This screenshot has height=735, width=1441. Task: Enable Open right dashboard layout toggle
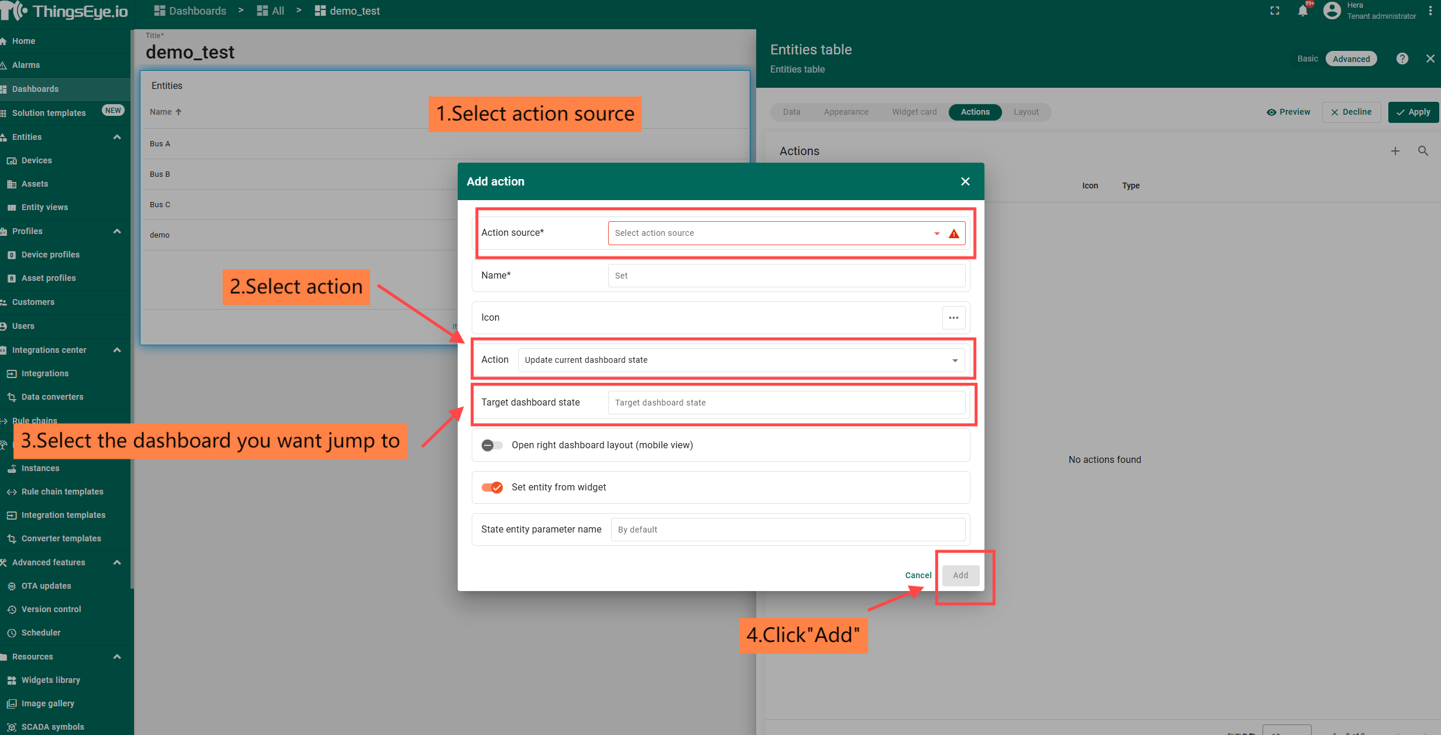(492, 445)
